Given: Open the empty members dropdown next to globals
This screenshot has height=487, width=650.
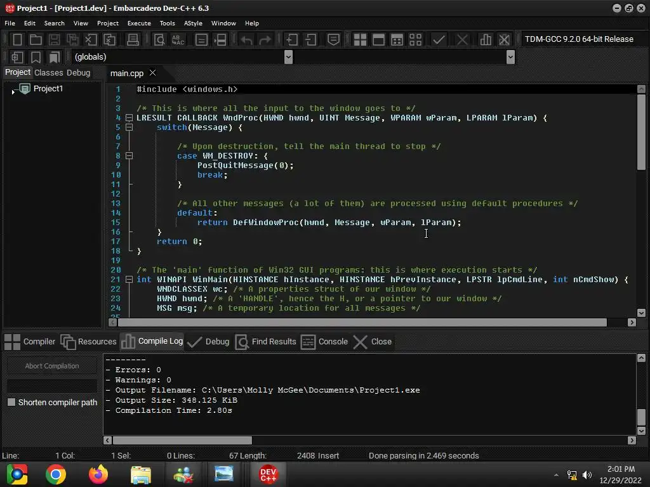Looking at the screenshot, I should pos(511,57).
